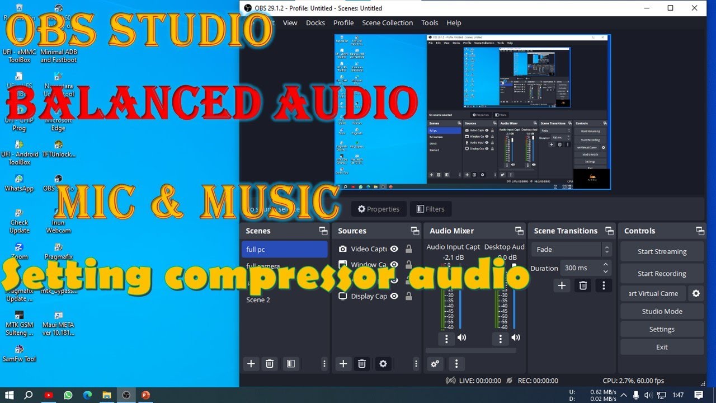Add a new scene with plus icon
716x403 pixels.
[x=251, y=364]
